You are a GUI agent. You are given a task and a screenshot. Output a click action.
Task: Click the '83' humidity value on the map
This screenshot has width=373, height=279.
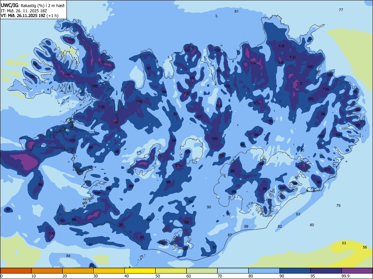tap(298, 214)
